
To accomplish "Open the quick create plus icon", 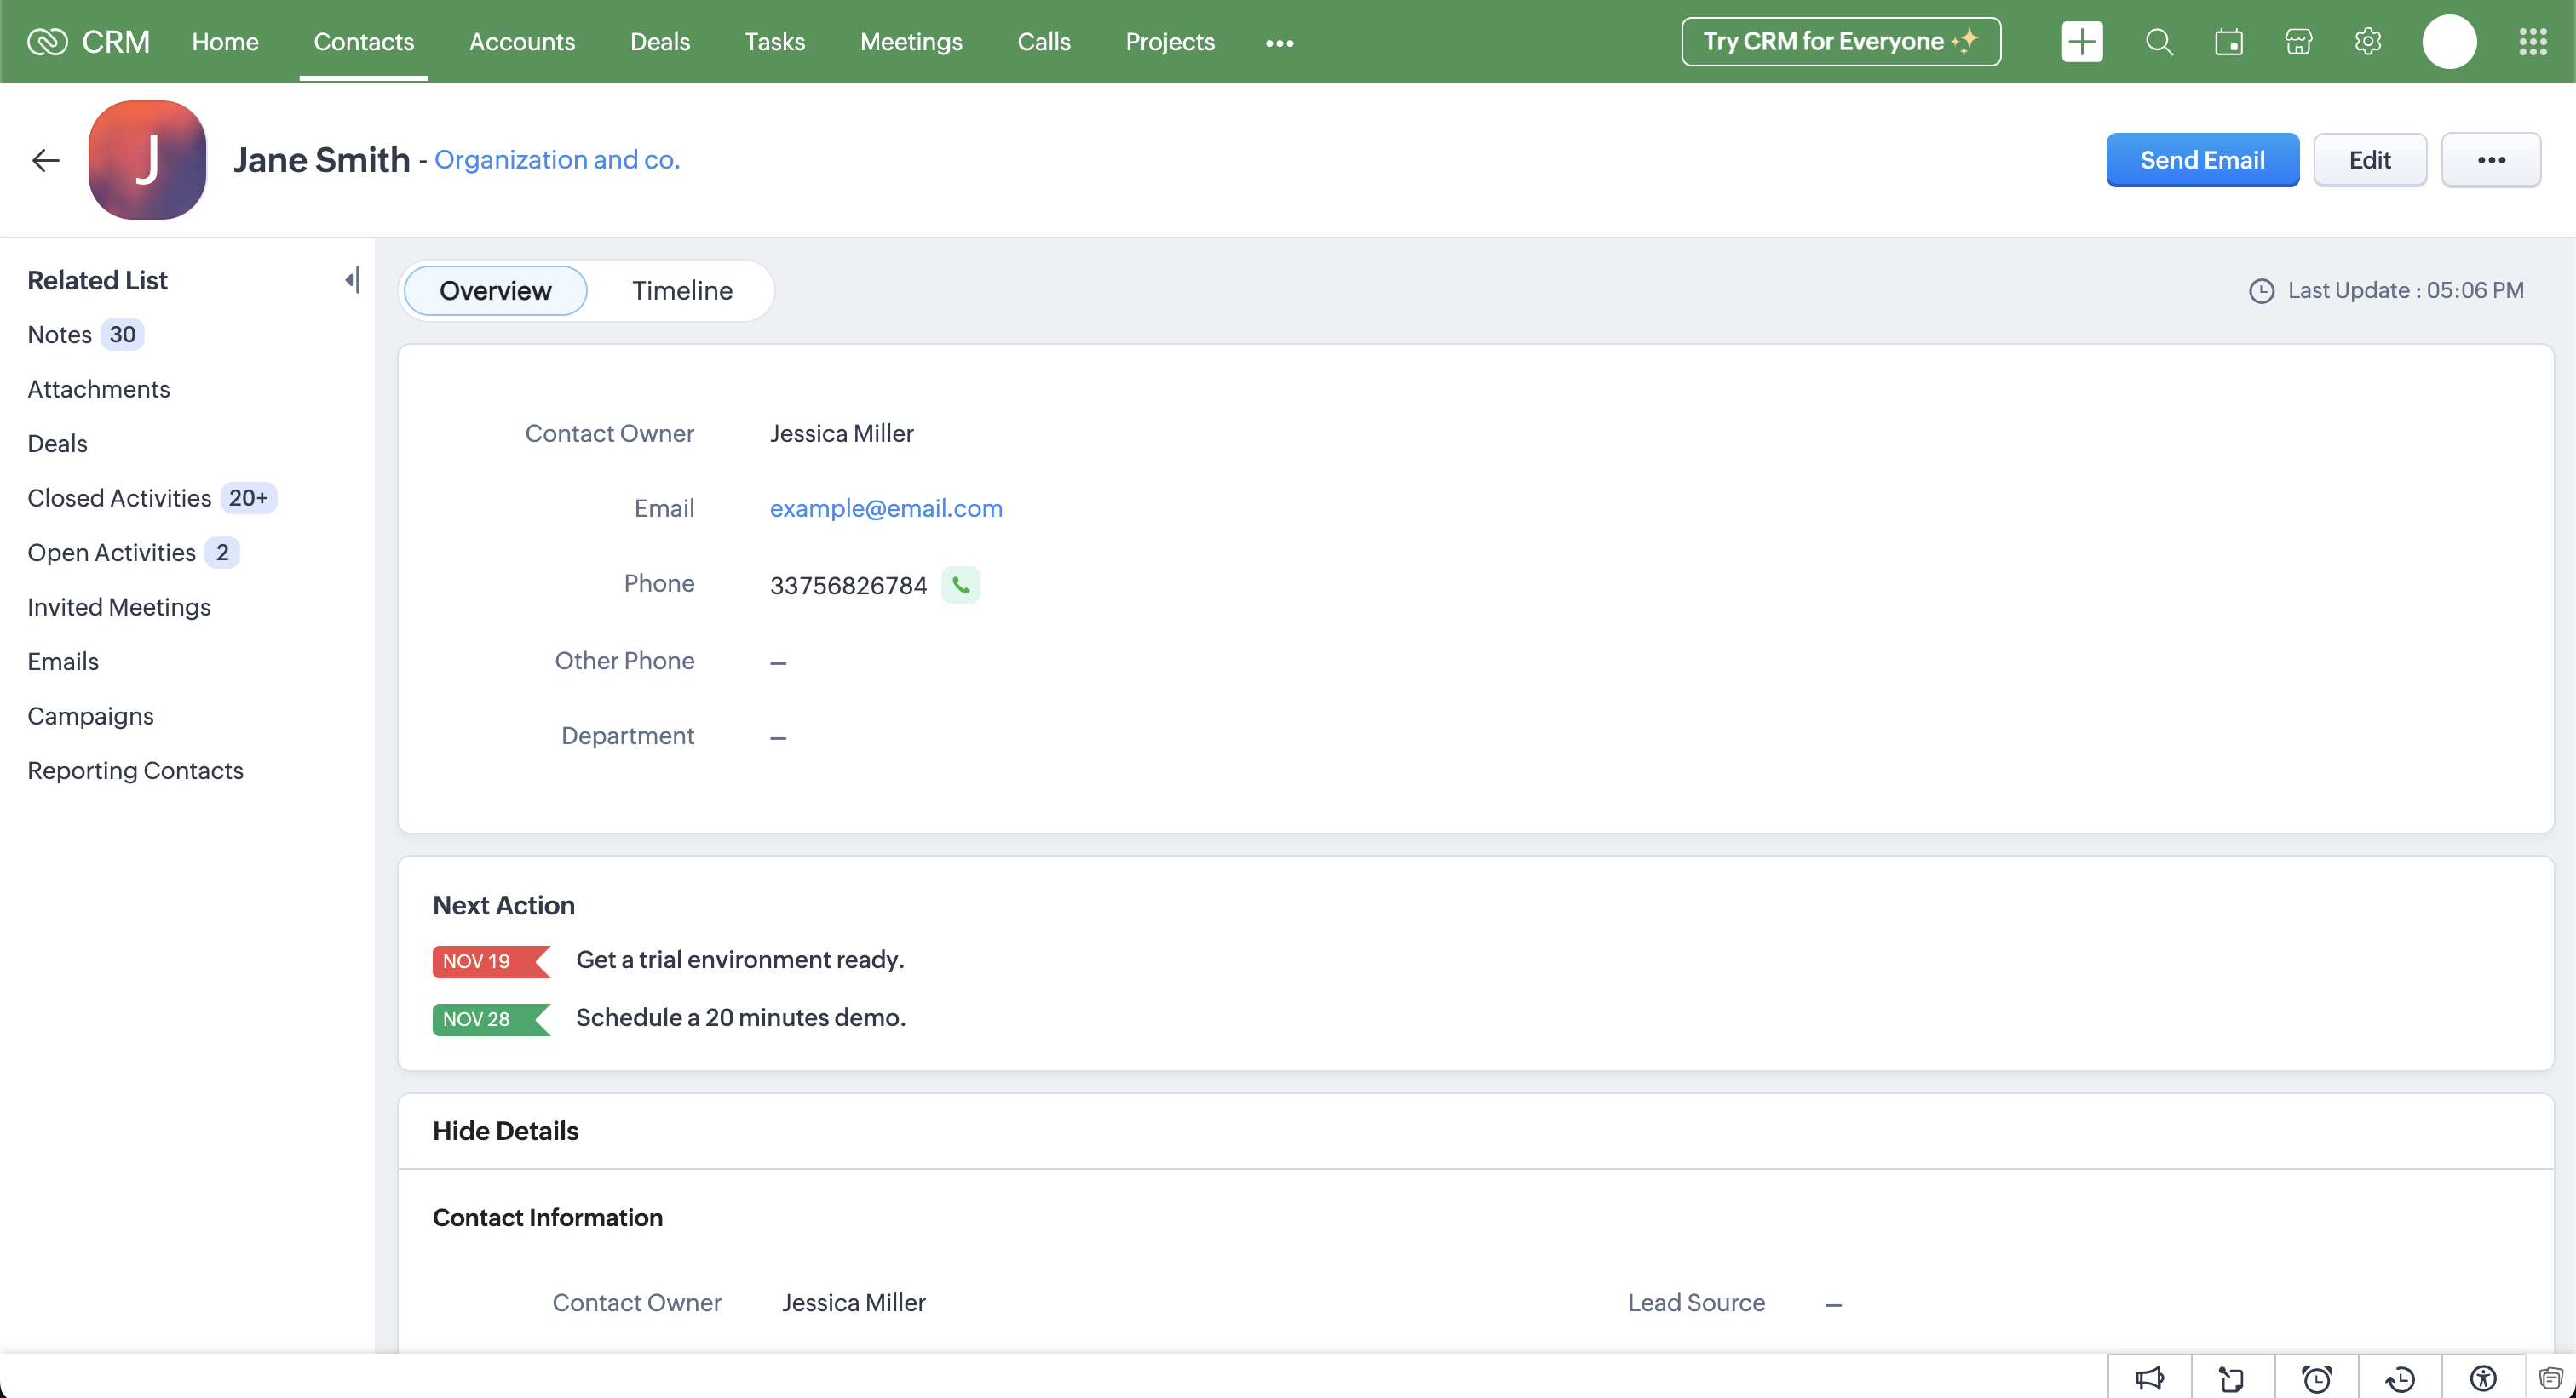I will click(x=2082, y=41).
